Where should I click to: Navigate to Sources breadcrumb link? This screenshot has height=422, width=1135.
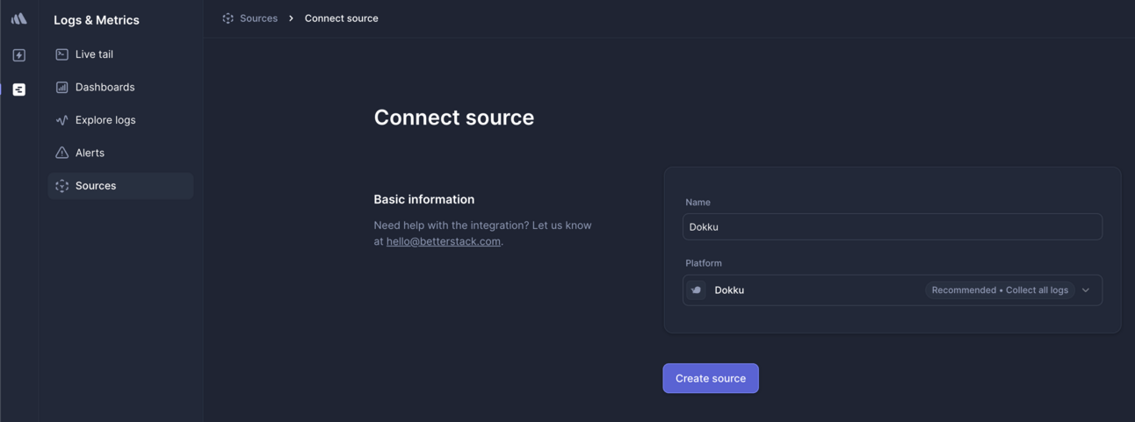pos(258,18)
